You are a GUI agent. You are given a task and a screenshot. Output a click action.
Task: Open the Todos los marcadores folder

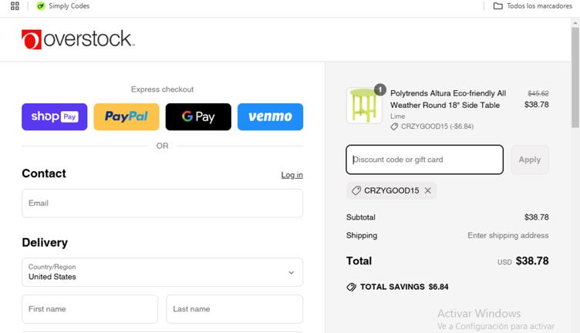click(533, 6)
